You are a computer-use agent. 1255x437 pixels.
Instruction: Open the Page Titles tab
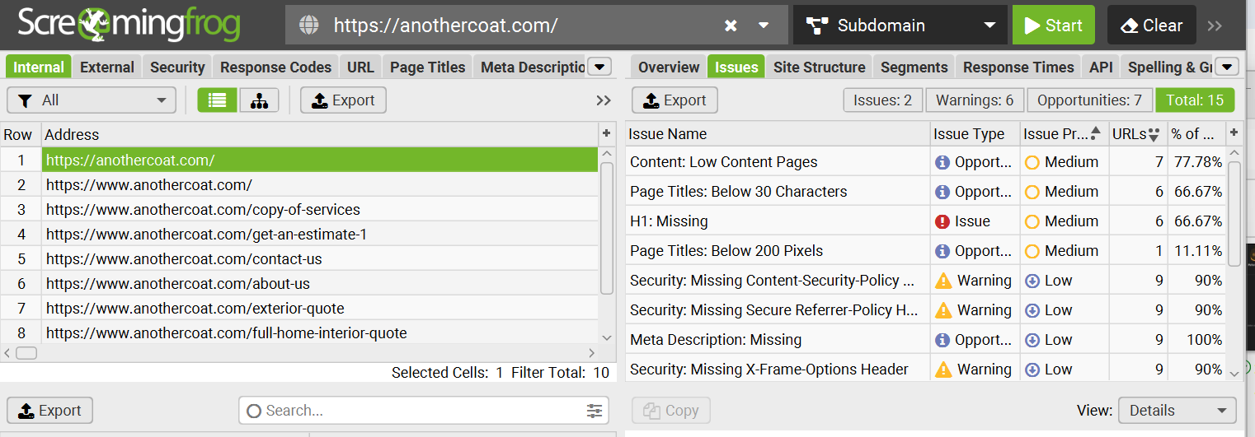click(428, 67)
